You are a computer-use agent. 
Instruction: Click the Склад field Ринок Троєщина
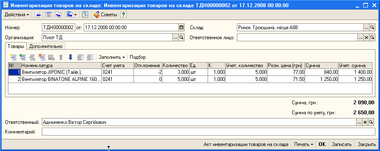coord(300,28)
